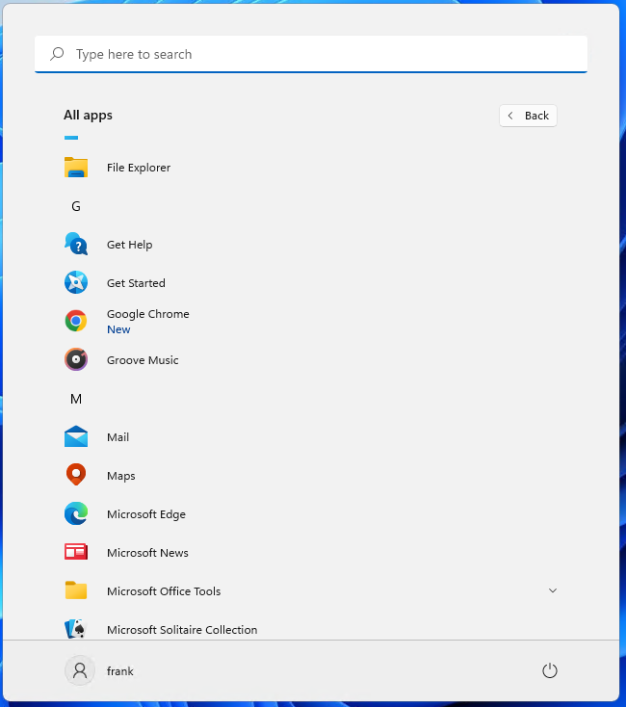Open the Mail envelope icon
Image resolution: width=626 pixels, height=707 pixels.
[x=76, y=436]
